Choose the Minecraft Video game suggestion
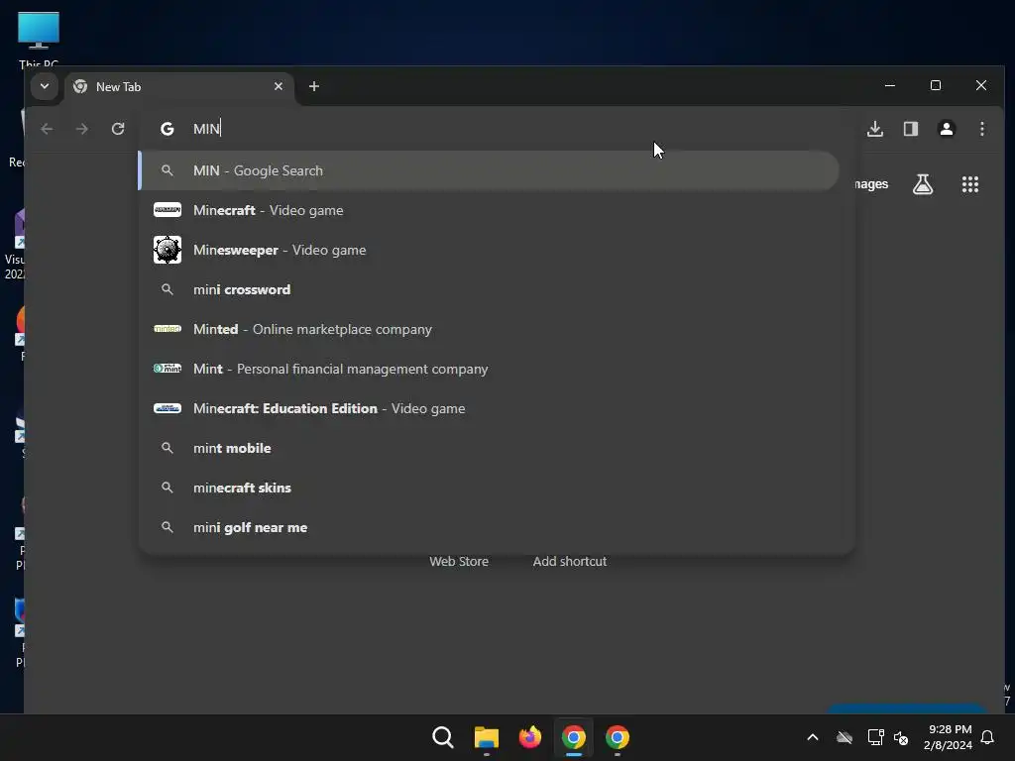1015x761 pixels. pos(490,210)
